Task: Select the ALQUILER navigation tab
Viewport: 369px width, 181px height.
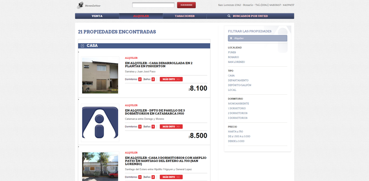Action: pyautogui.click(x=141, y=16)
